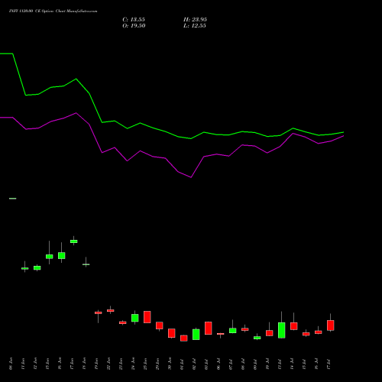The height and width of the screenshot is (382, 382).
Task: Select the 24 Jun date label
Action: click(133, 364)
